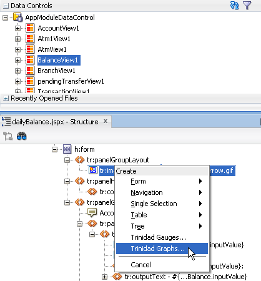This screenshot has height=281, width=261.
Task: Expand the pendingTransferView1 node
Action: click(17, 81)
